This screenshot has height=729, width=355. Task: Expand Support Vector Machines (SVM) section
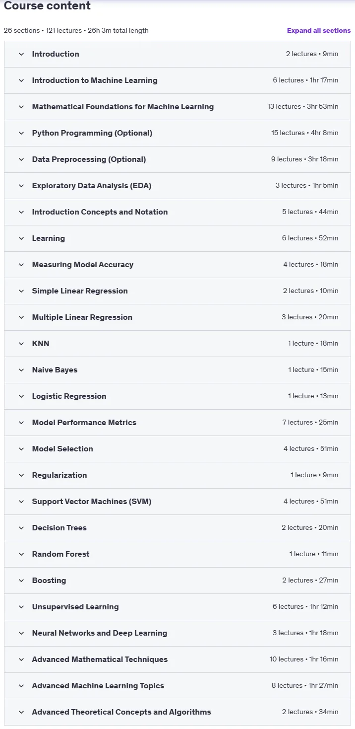tap(177, 502)
